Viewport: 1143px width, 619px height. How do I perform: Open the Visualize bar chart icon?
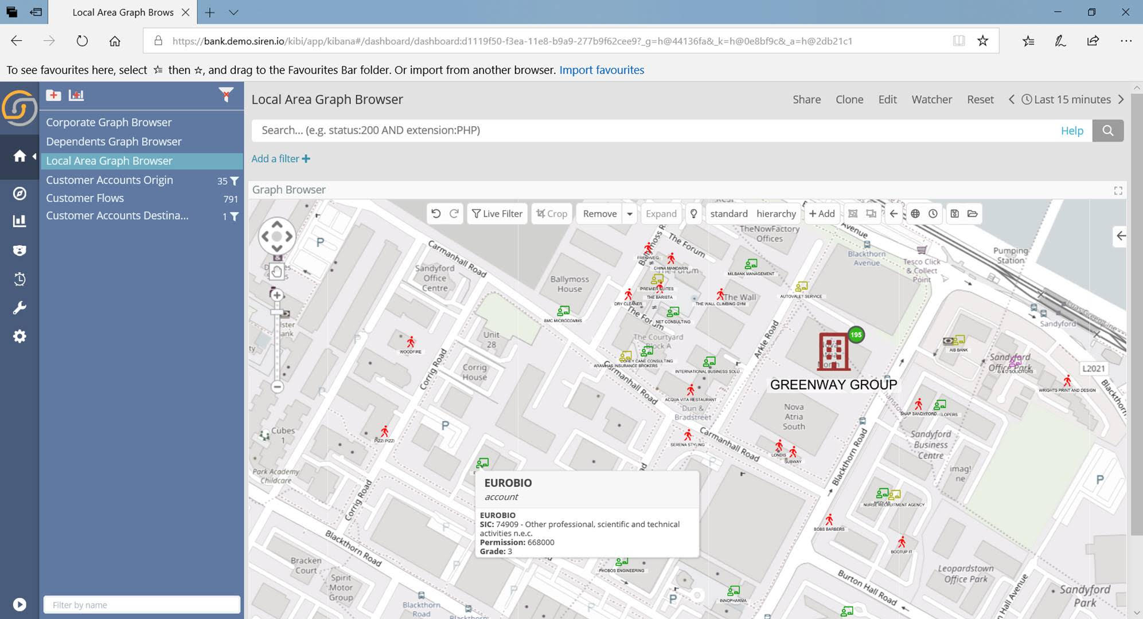[19, 221]
